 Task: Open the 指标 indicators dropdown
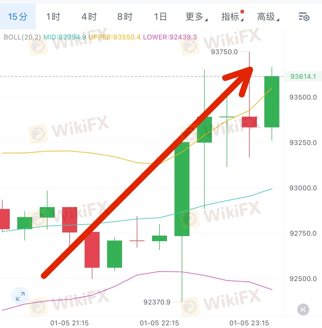pyautogui.click(x=232, y=17)
